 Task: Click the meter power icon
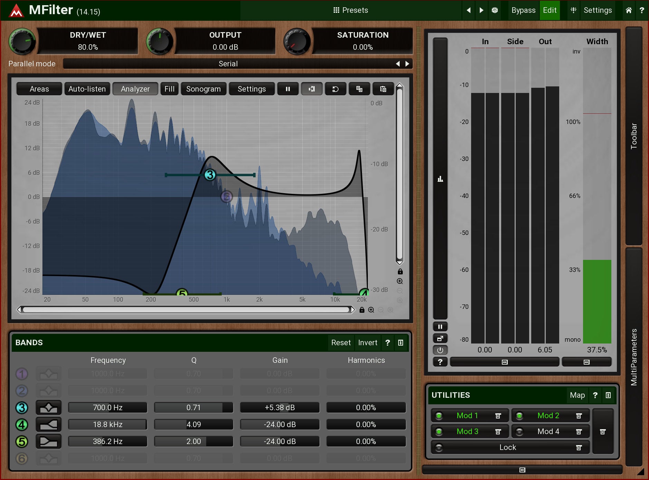pos(440,350)
